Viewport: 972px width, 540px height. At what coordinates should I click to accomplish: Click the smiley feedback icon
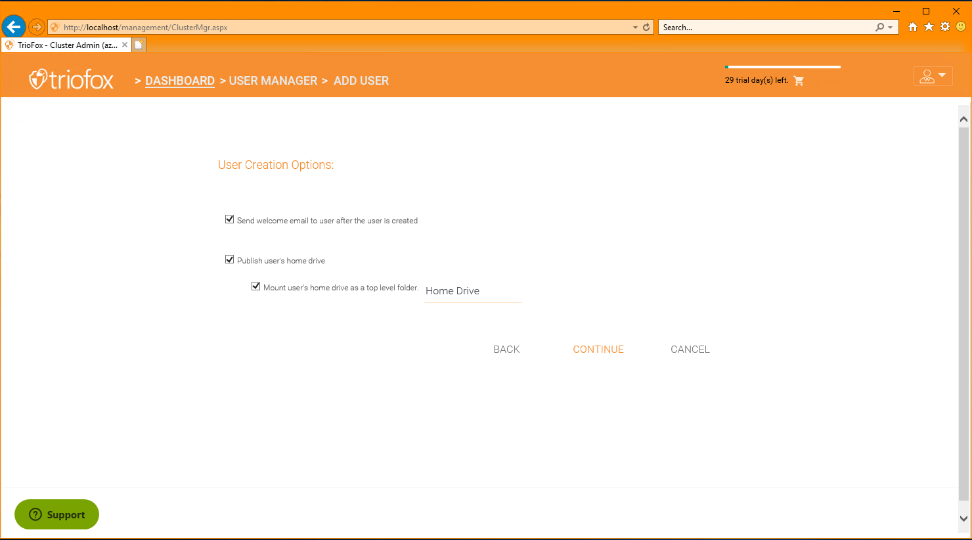(x=961, y=27)
